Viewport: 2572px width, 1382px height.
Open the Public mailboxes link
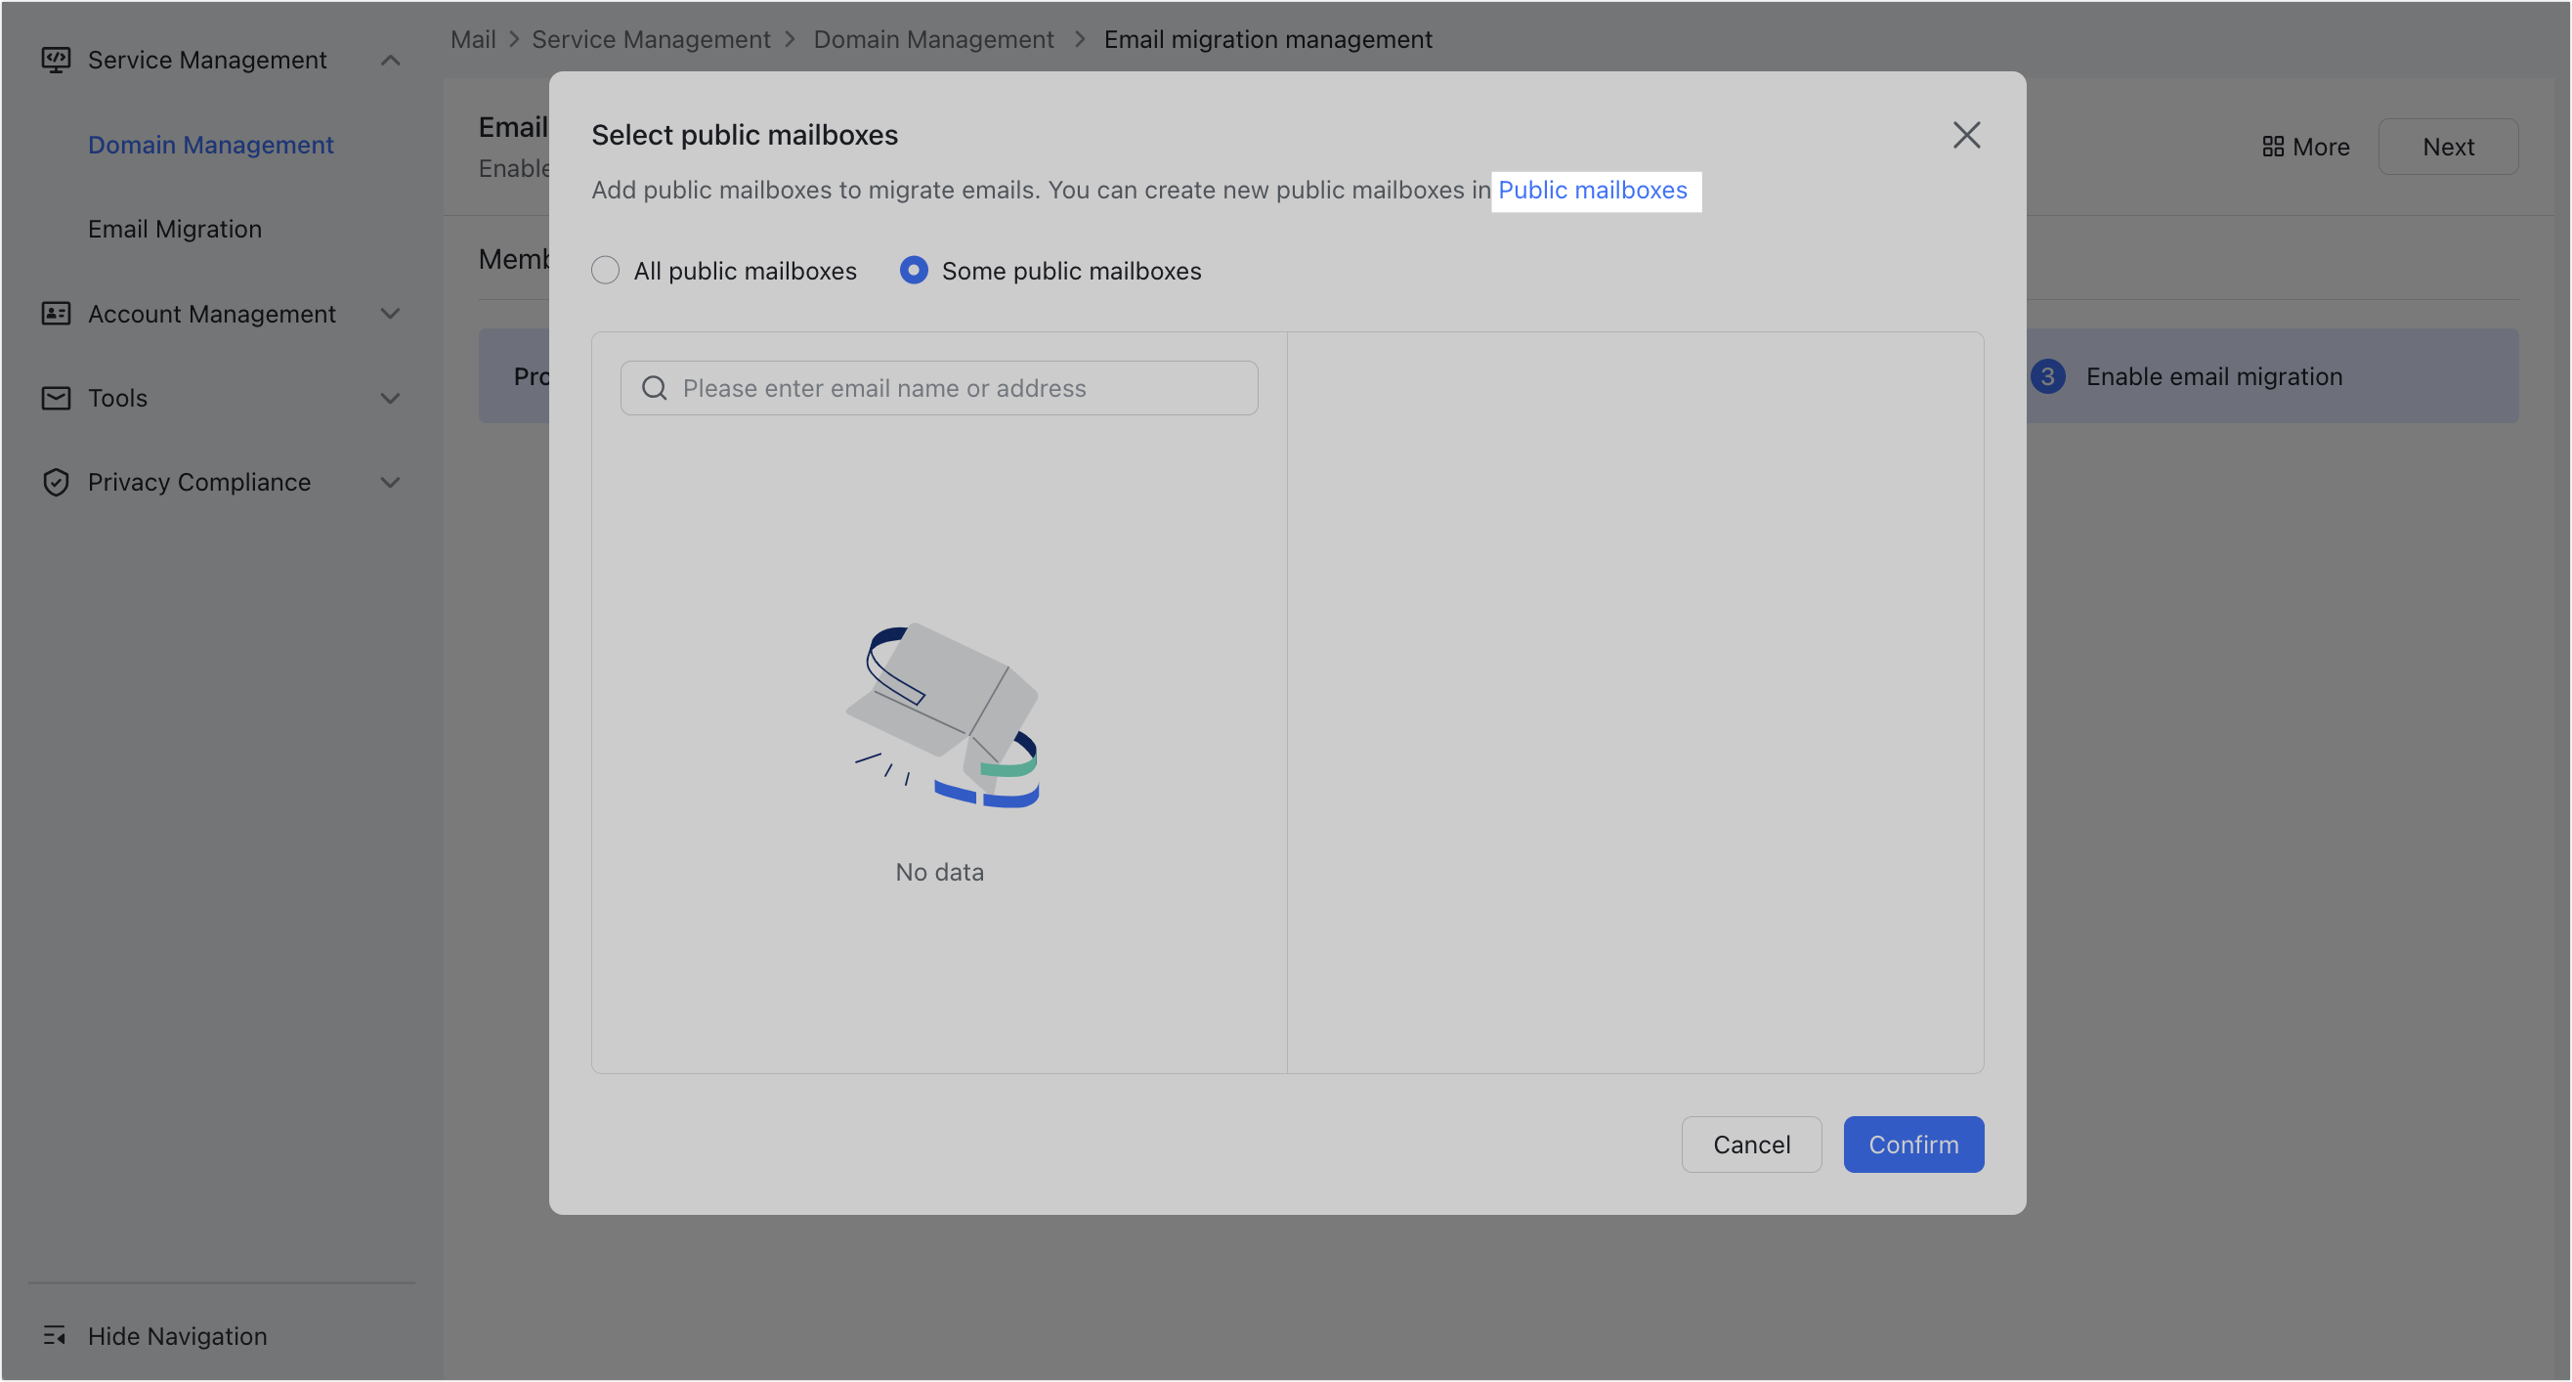pos(1594,190)
